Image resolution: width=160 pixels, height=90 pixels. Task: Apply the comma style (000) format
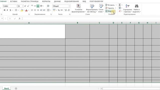(62, 10)
